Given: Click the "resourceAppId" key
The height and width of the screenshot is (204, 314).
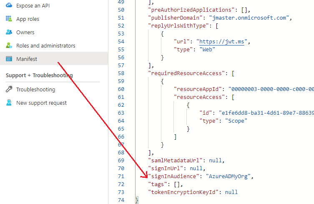Looking at the screenshot, I should point(199,89).
